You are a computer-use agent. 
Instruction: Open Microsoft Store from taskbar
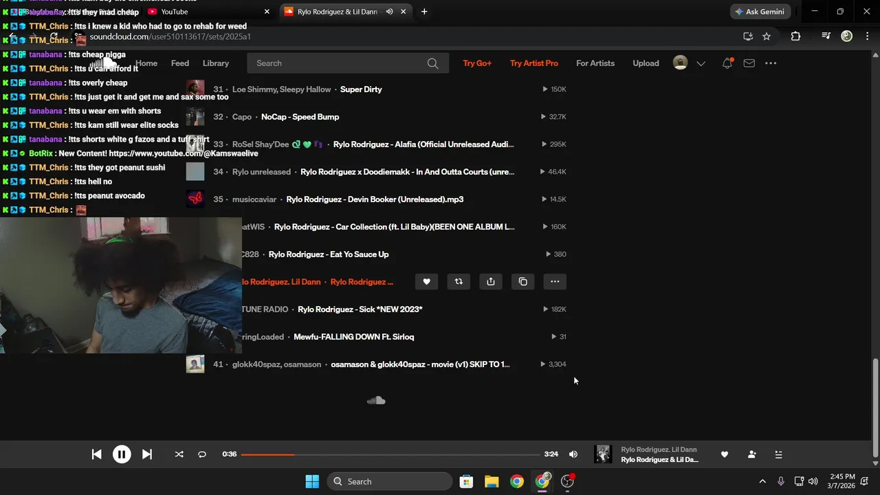point(466,481)
